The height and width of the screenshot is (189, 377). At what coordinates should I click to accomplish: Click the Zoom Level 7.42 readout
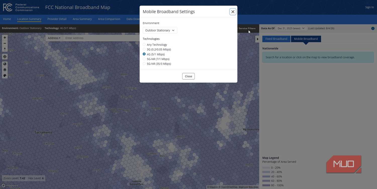point(14,178)
